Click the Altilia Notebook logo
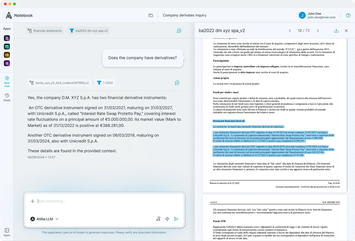 coord(9,15)
